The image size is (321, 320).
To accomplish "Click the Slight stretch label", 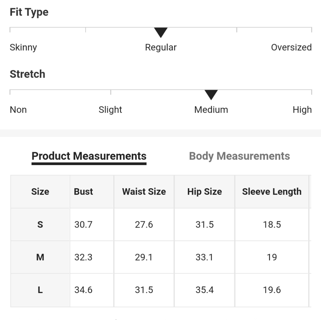I will point(110,110).
